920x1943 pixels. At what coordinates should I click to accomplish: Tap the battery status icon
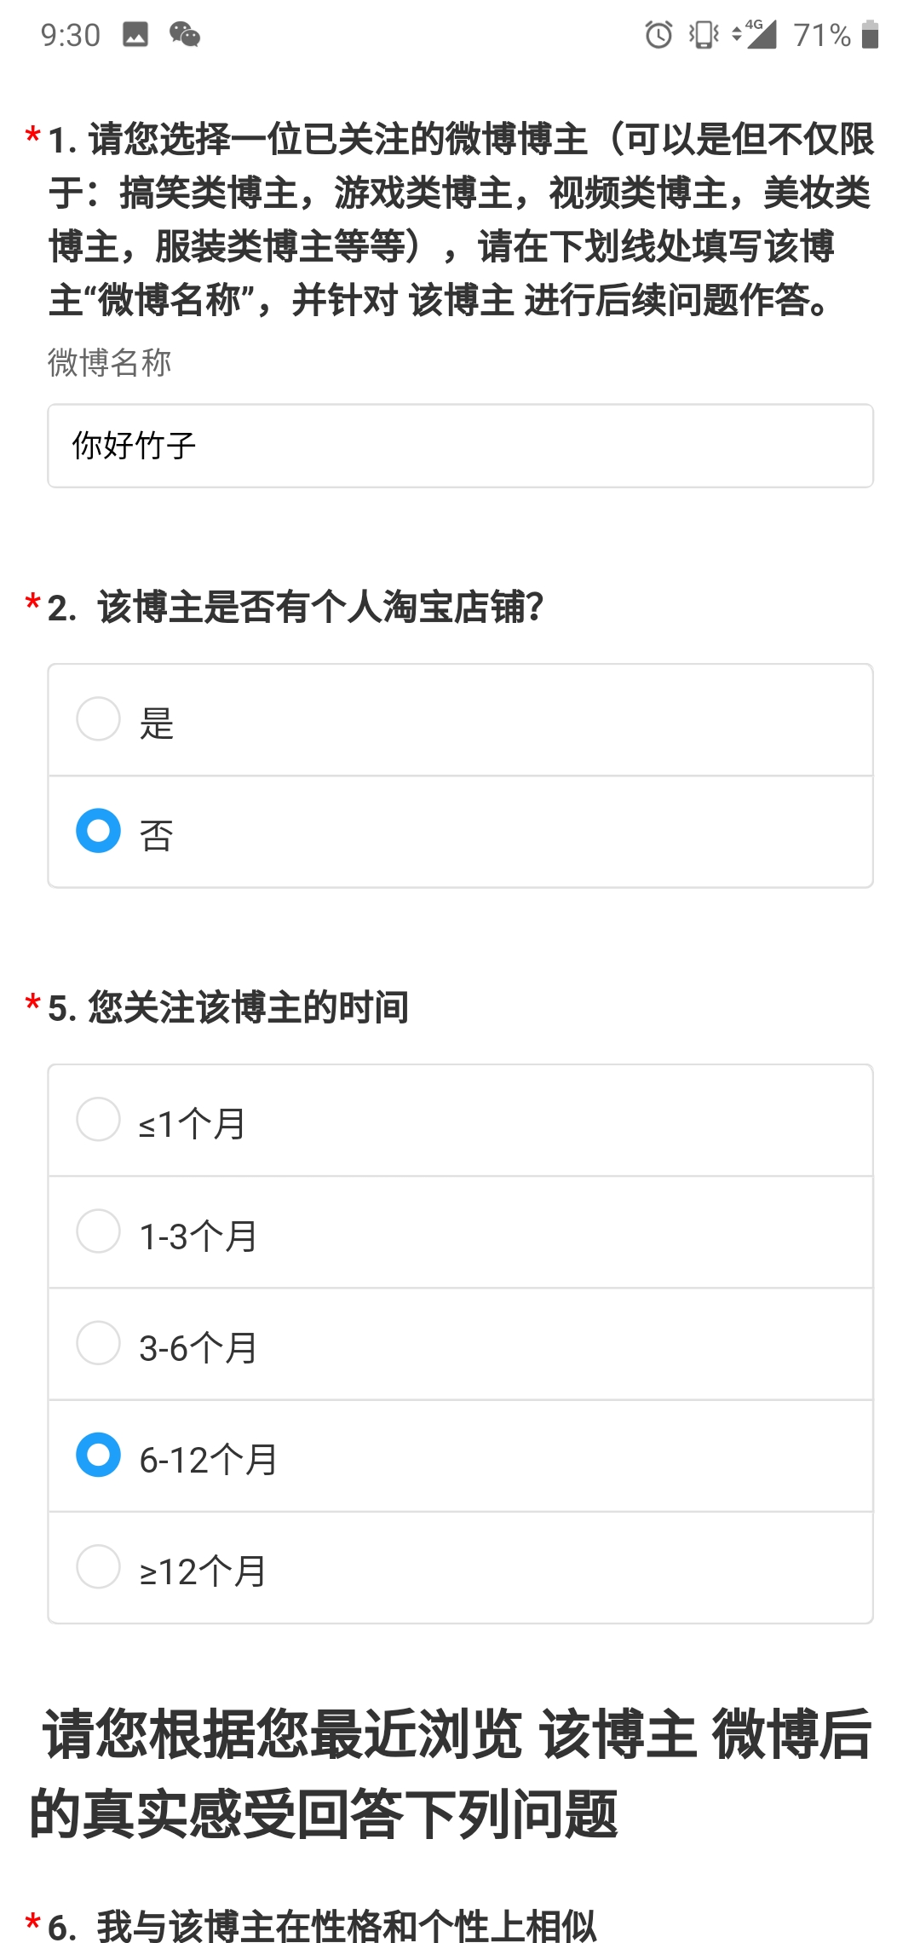click(870, 35)
